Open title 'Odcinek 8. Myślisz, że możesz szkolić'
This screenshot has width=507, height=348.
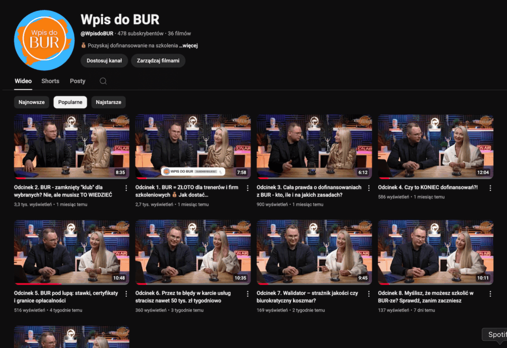pyautogui.click(x=425, y=297)
